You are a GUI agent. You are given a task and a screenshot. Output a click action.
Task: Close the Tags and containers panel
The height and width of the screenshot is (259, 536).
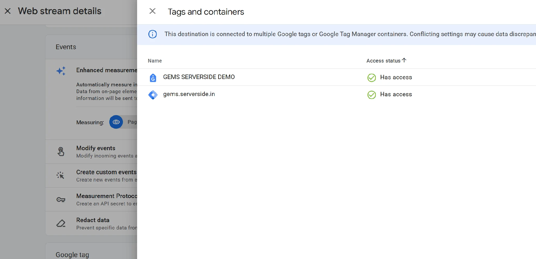152,11
